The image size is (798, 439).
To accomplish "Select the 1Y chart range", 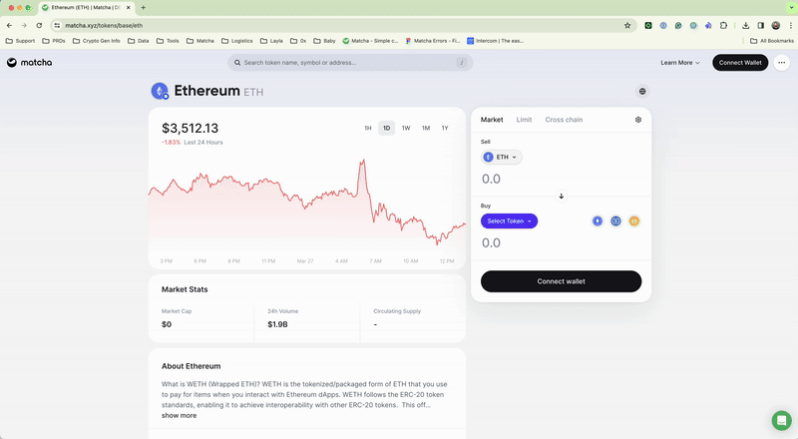I will click(x=445, y=128).
